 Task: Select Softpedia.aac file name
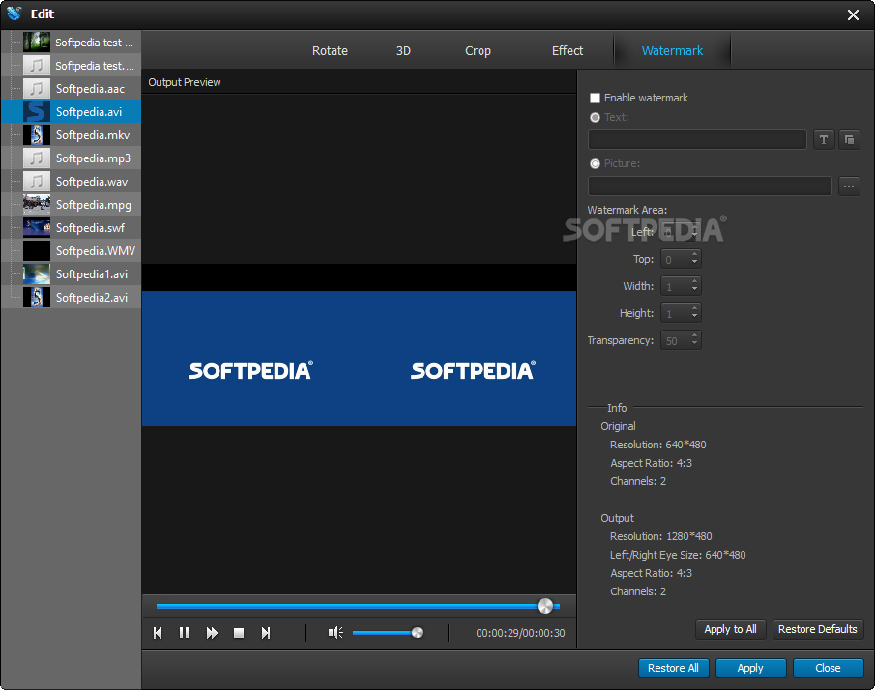coord(90,89)
